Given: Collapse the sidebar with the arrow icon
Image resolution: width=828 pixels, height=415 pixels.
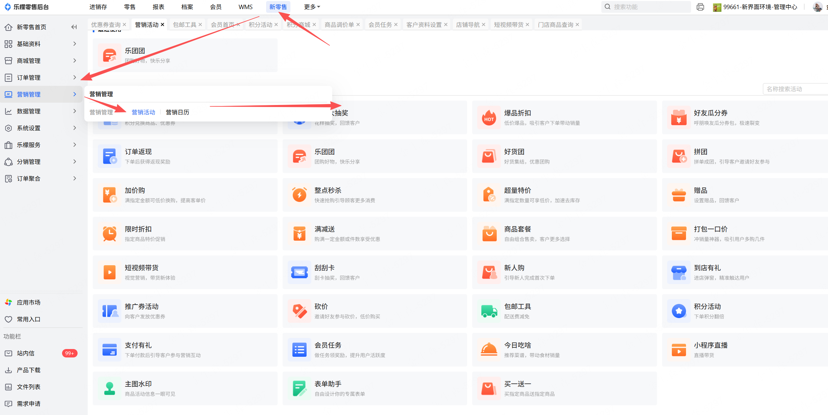Looking at the screenshot, I should coord(74,27).
